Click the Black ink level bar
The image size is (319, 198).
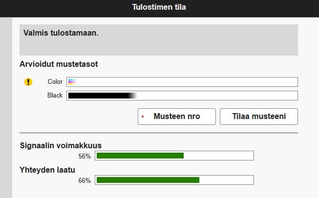182,96
